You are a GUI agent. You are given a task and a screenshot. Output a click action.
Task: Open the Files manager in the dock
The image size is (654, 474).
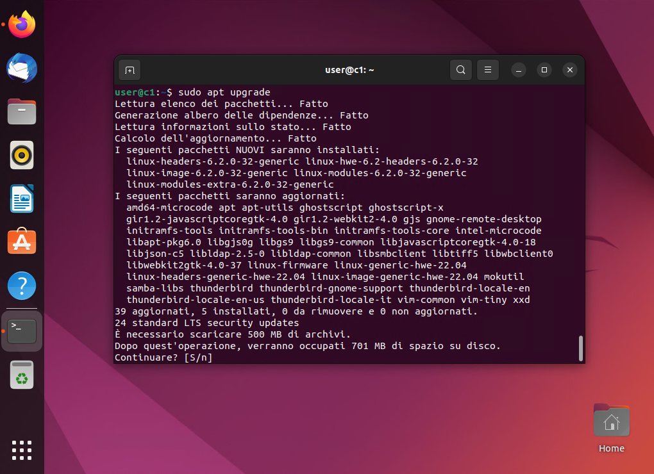pyautogui.click(x=22, y=111)
